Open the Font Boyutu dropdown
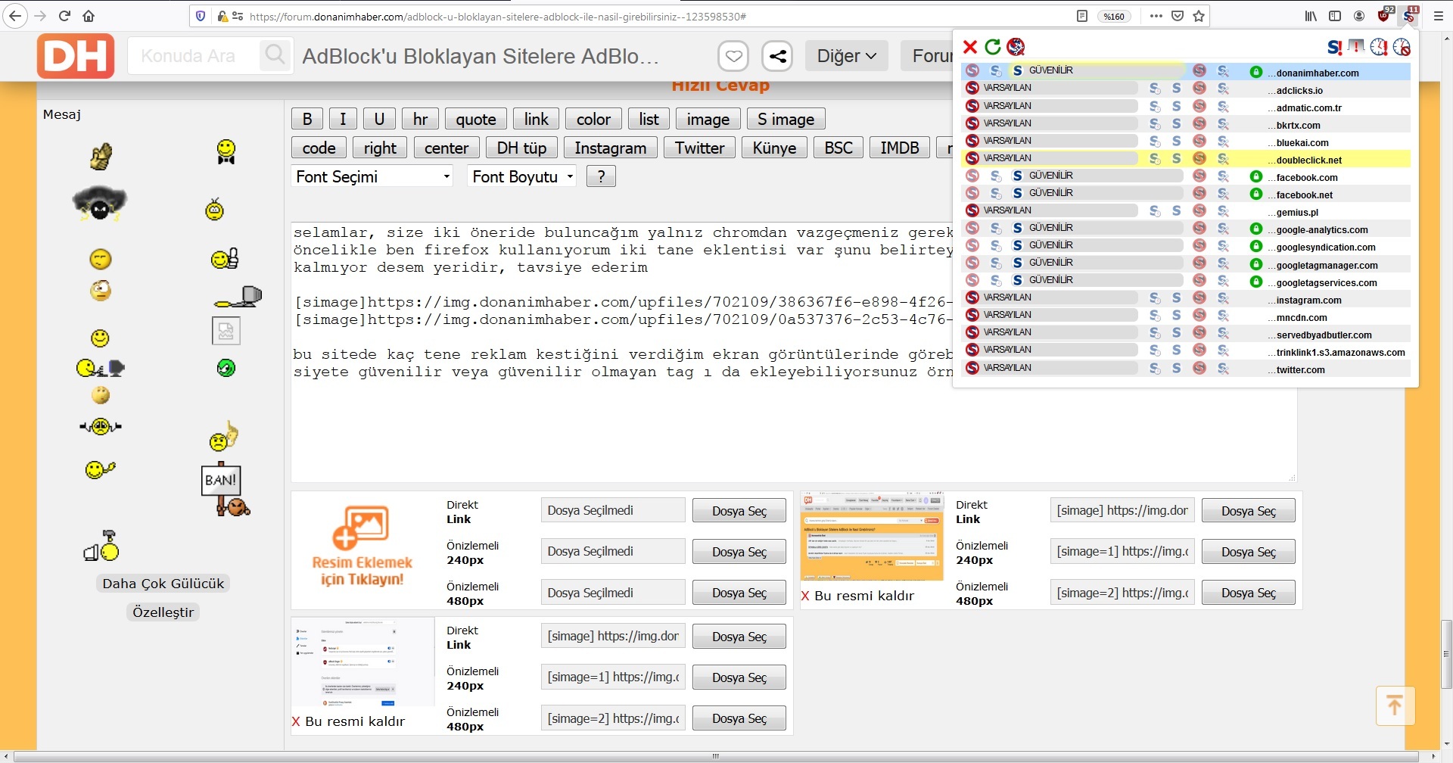The width and height of the screenshot is (1453, 763). coord(522,176)
